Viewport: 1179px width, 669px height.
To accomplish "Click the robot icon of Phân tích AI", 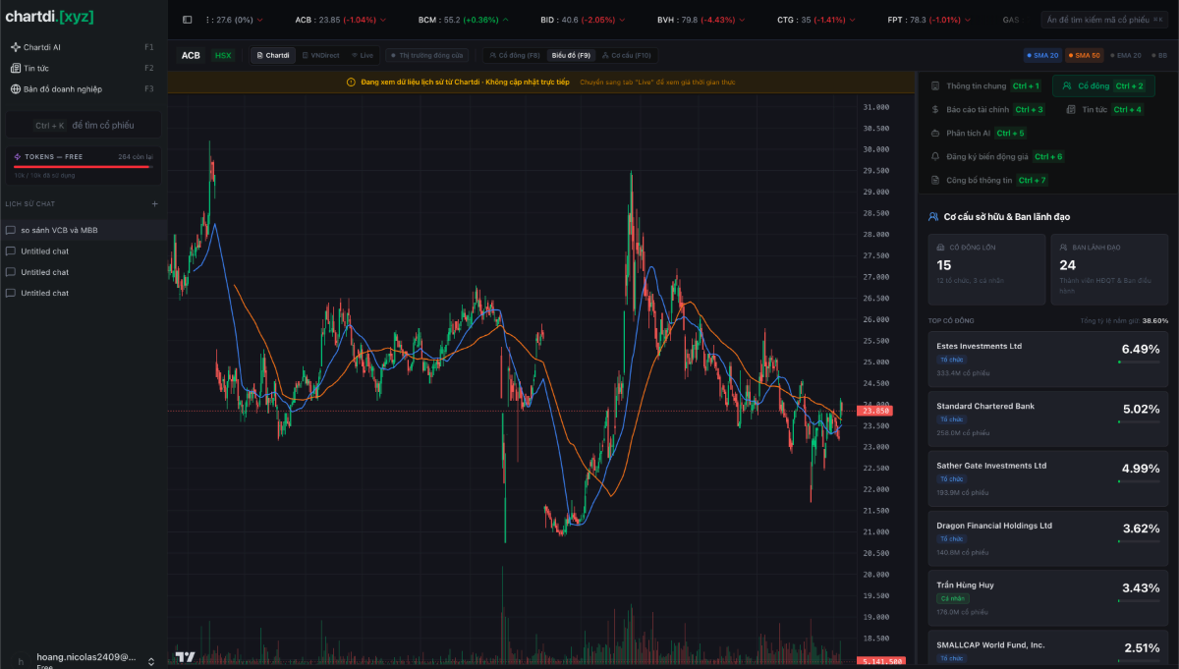I will tap(935, 133).
